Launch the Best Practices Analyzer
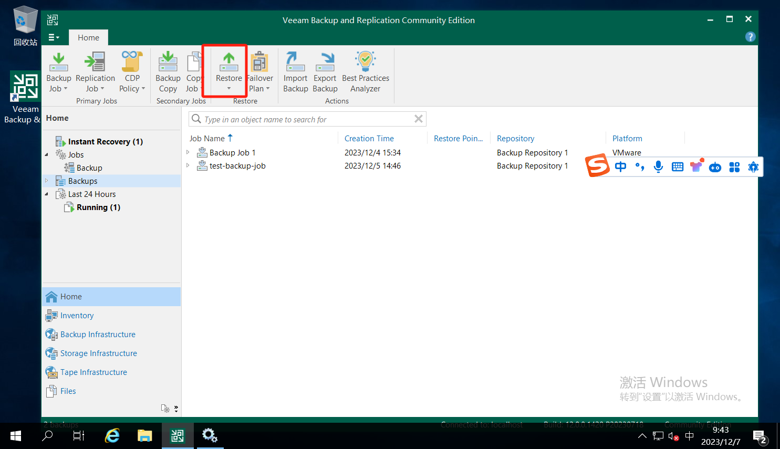 365,72
